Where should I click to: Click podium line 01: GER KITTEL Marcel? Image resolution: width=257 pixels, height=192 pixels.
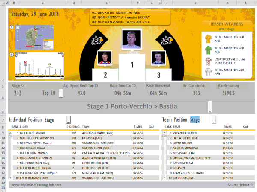(x=116, y=13)
